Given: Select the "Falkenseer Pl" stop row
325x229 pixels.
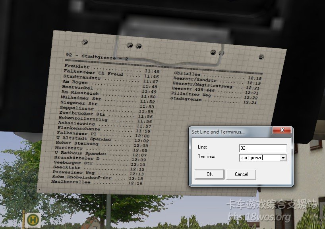Looking at the screenshot, I should (x=103, y=134).
